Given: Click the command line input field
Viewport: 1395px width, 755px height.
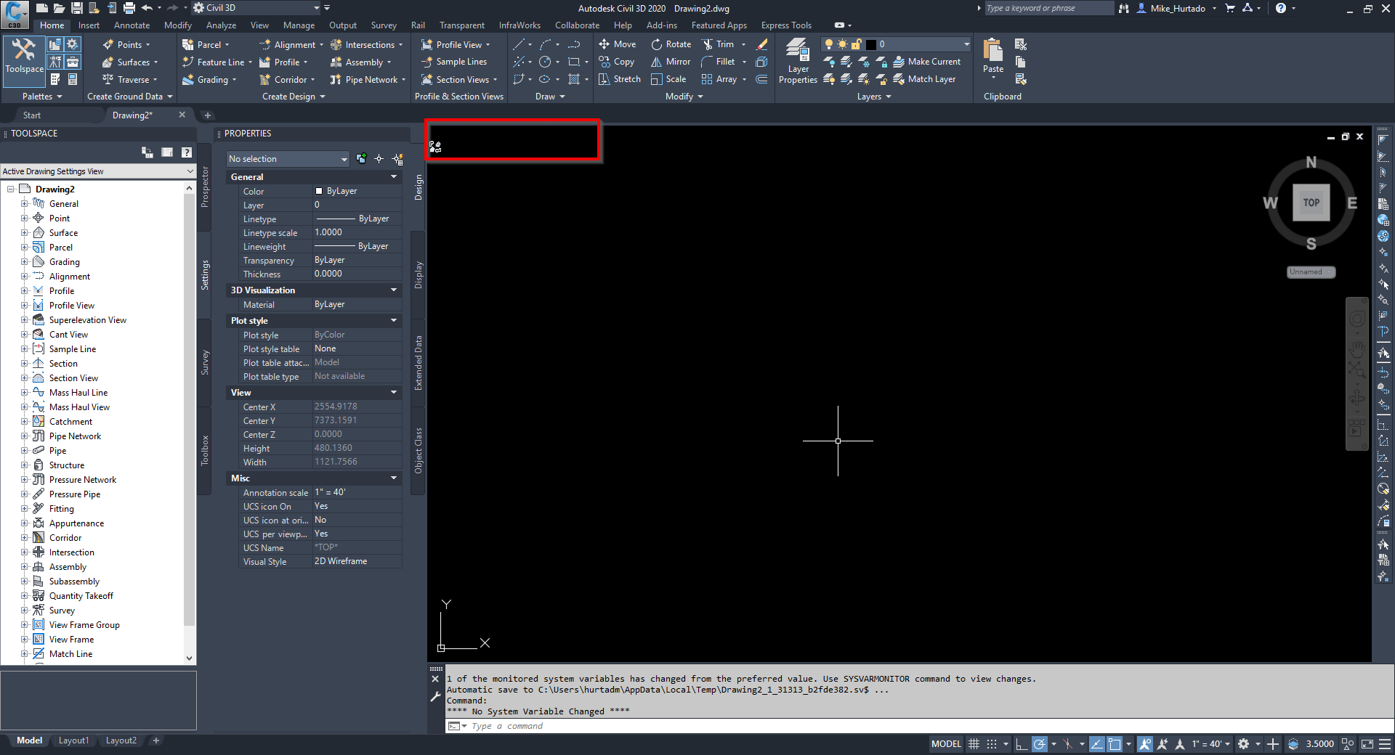Looking at the screenshot, I should [581, 725].
